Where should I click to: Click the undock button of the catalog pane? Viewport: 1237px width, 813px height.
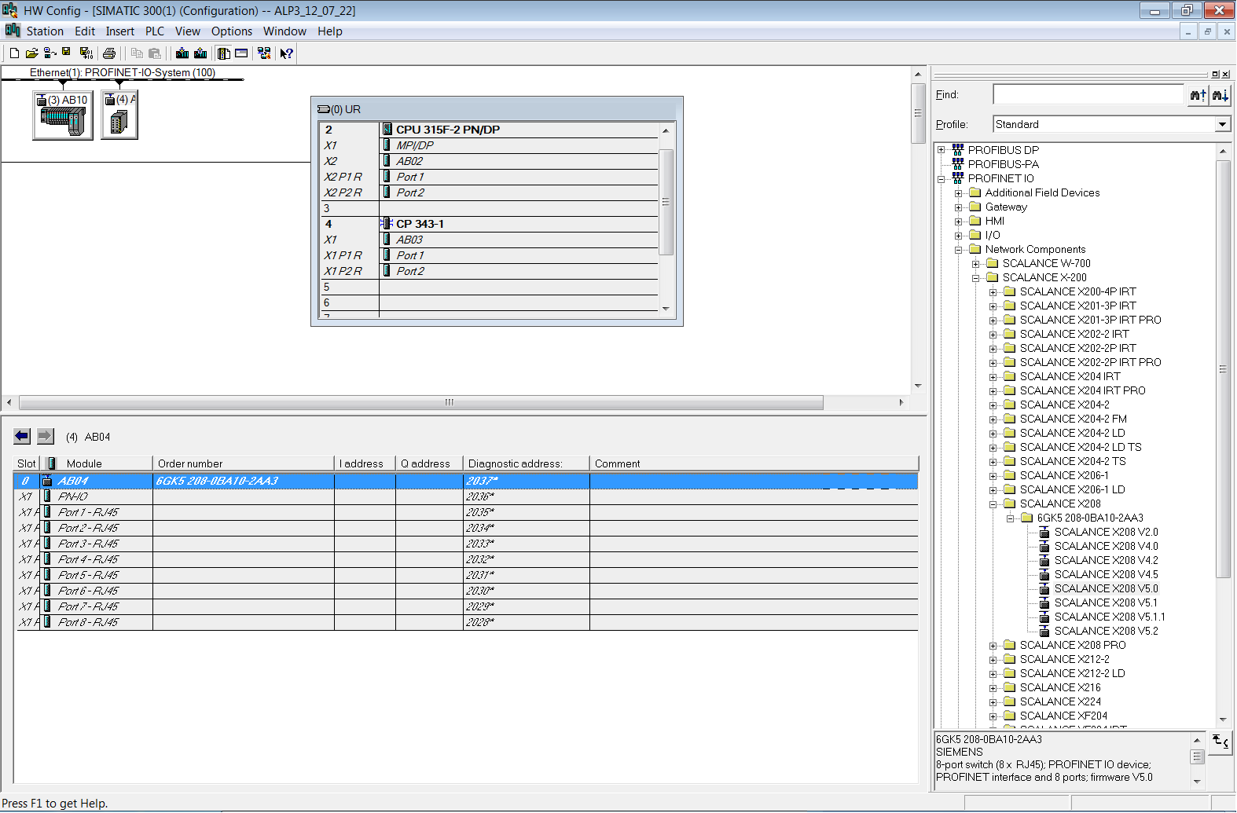(1215, 74)
